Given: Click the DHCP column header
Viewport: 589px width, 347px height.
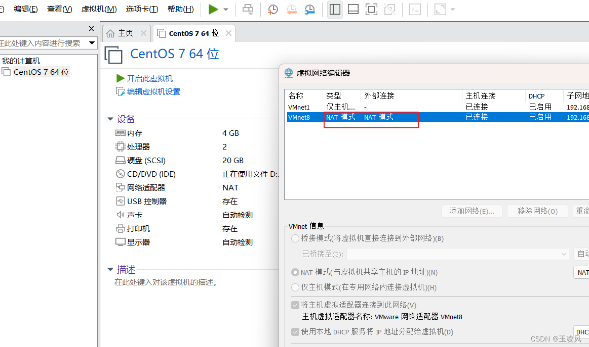Looking at the screenshot, I should coord(544,95).
